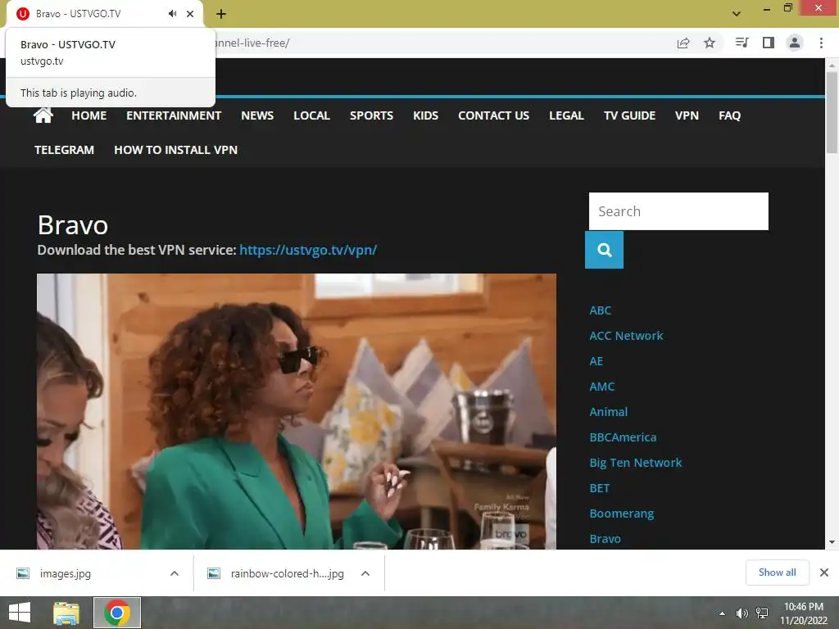This screenshot has width=839, height=629.
Task: Click into the Search input field
Action: pos(678,211)
